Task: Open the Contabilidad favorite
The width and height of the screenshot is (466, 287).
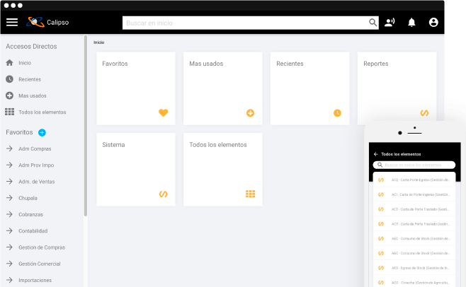Action: 33,231
